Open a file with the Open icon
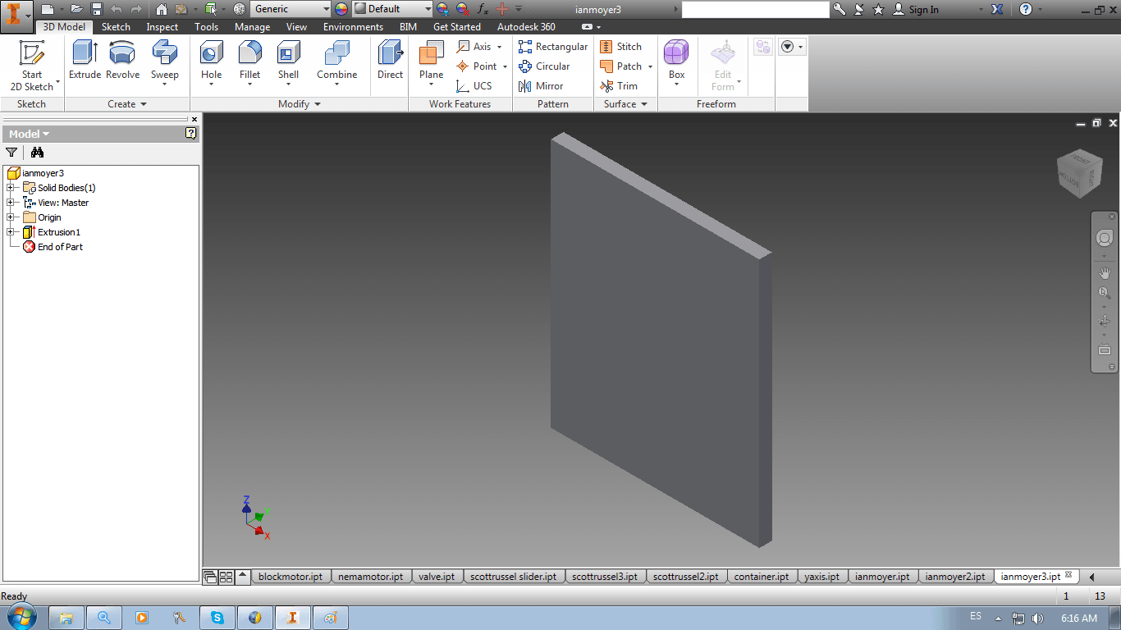Viewport: 1121px width, 630px height. [76, 9]
